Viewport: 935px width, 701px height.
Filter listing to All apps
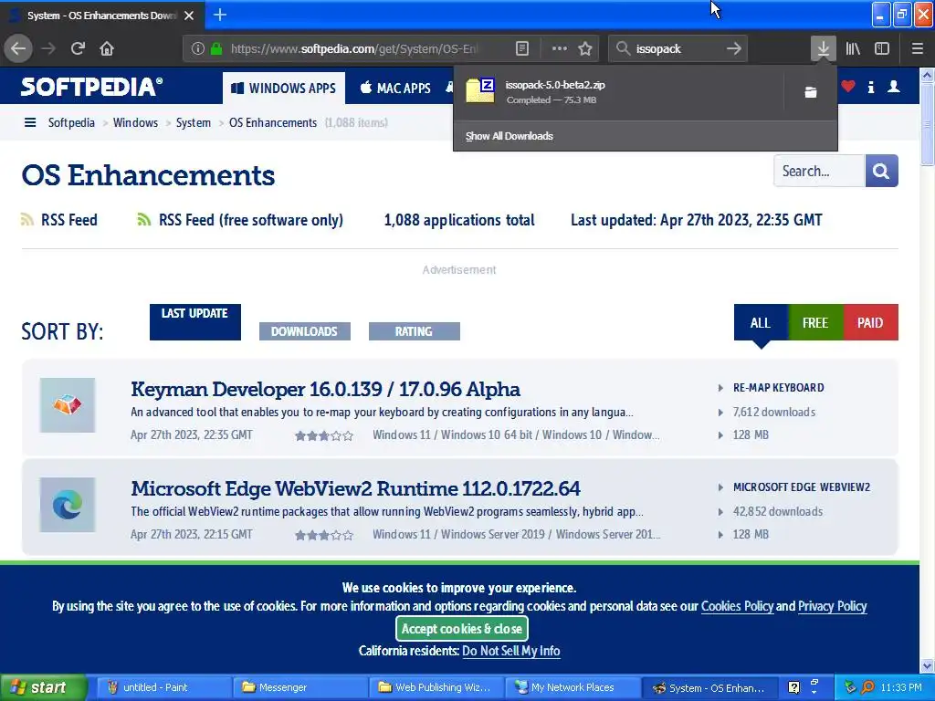click(x=761, y=322)
